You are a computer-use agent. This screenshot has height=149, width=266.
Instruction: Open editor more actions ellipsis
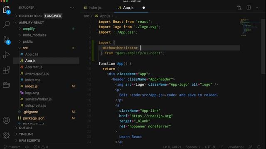tap(258, 7)
